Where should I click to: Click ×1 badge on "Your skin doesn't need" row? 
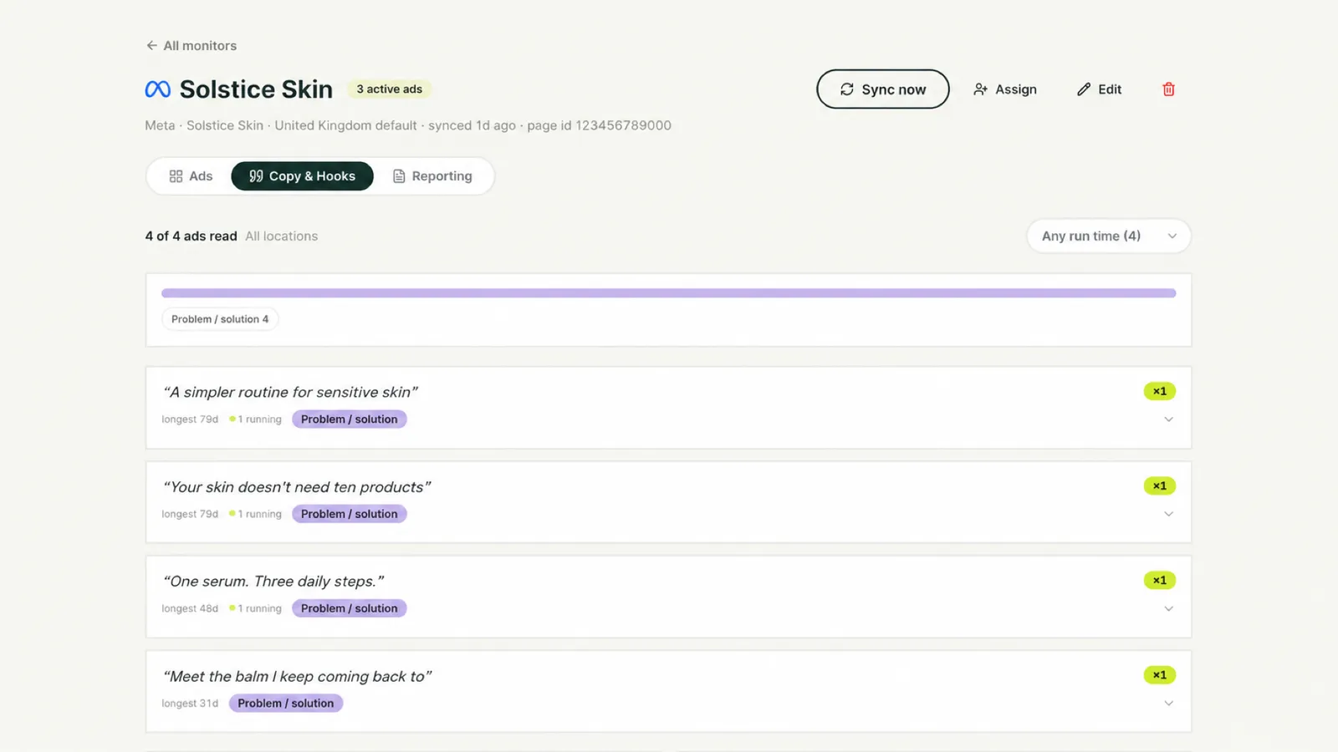[x=1160, y=485]
